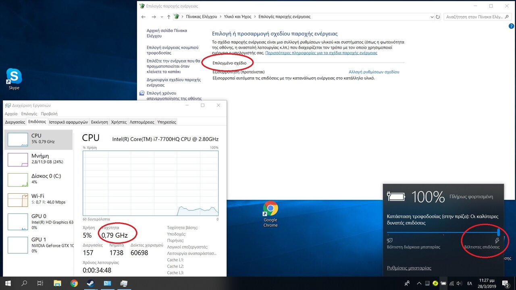Open the Αρχείο menu in Task Manager
Screen dimensions: 516x290
coord(11,114)
